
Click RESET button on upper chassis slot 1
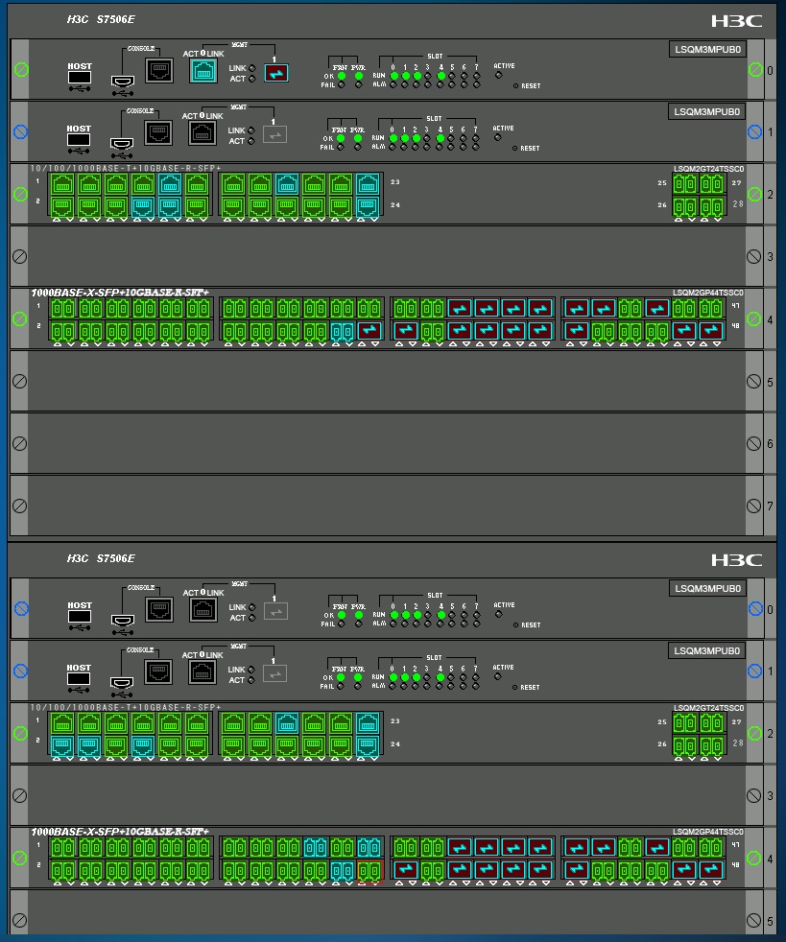coord(514,149)
